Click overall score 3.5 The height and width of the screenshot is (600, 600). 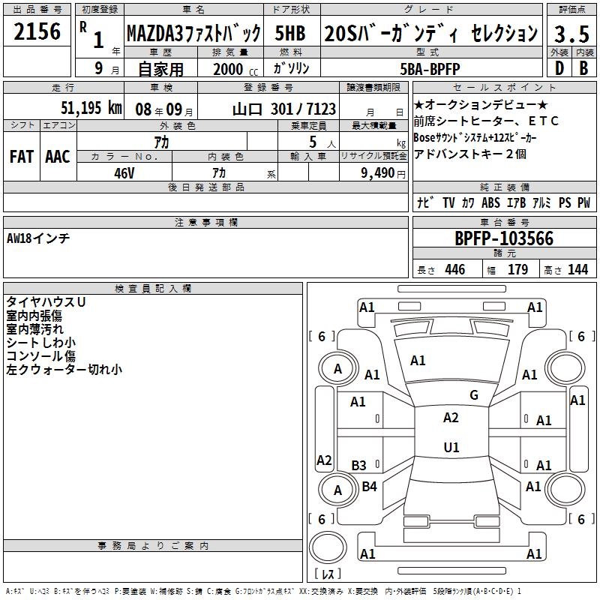click(571, 34)
